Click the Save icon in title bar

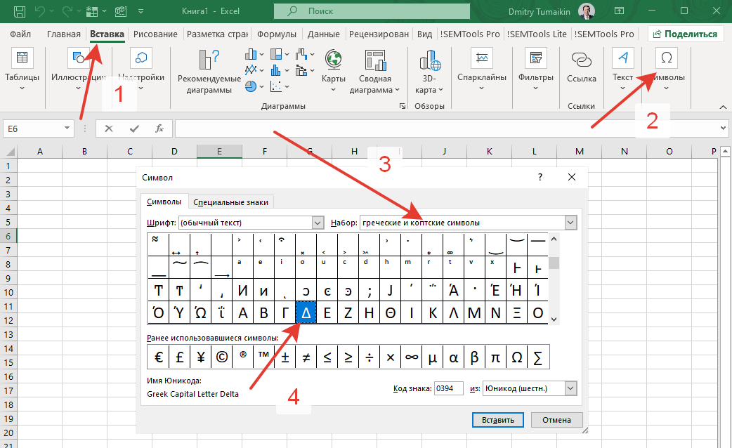pos(20,12)
